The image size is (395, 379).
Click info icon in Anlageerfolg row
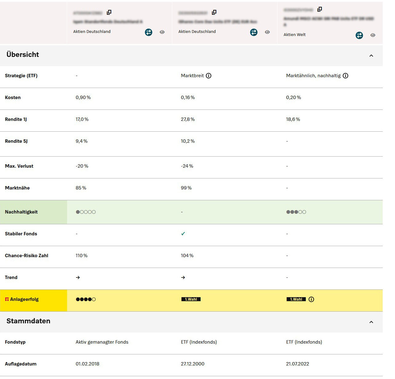(x=311, y=299)
